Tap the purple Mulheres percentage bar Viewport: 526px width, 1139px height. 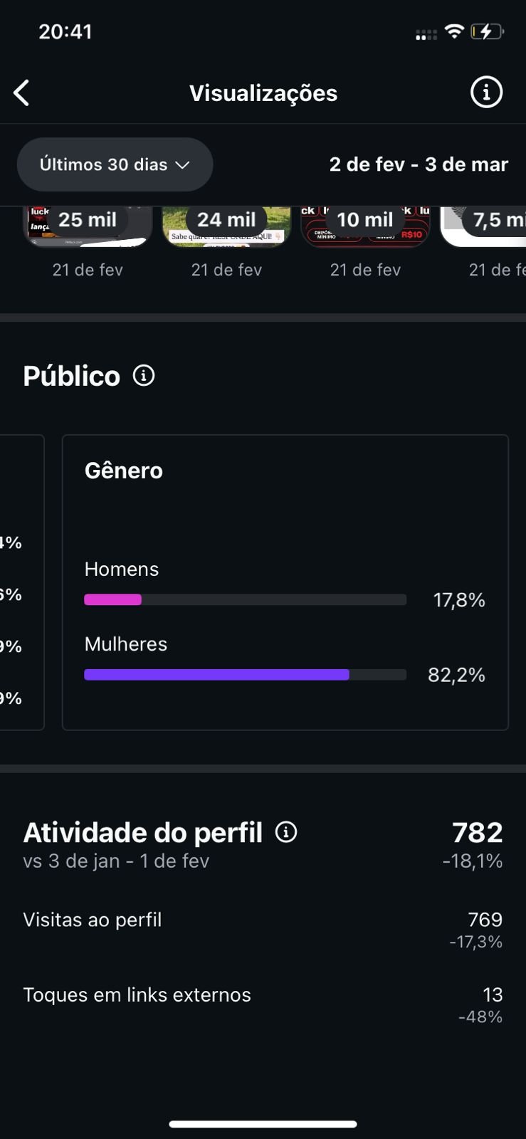tap(216, 675)
